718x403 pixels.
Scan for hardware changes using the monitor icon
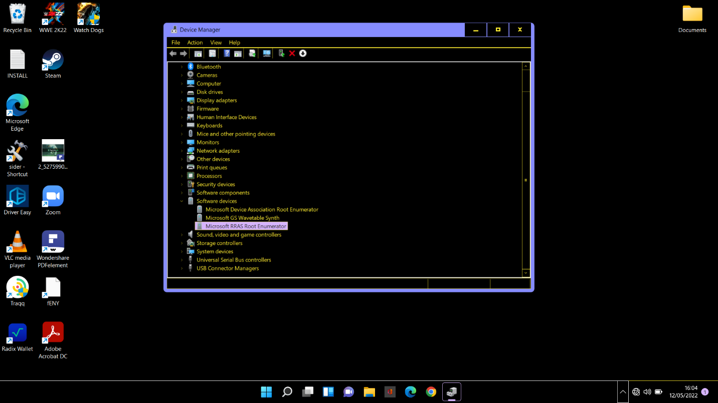pos(267,54)
